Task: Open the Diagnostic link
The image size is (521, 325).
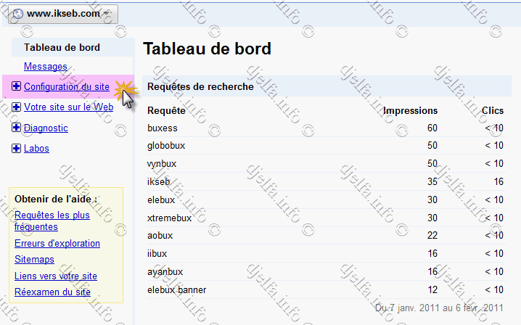Action: coord(46,128)
